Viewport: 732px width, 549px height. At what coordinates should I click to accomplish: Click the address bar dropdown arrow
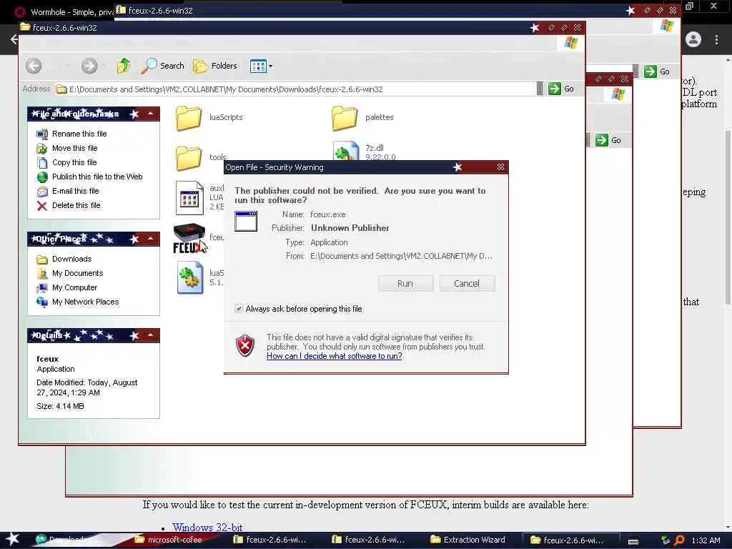540,89
